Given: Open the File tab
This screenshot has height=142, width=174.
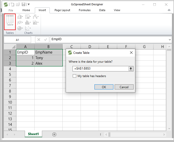Looking at the screenshot, I should click(11, 10).
